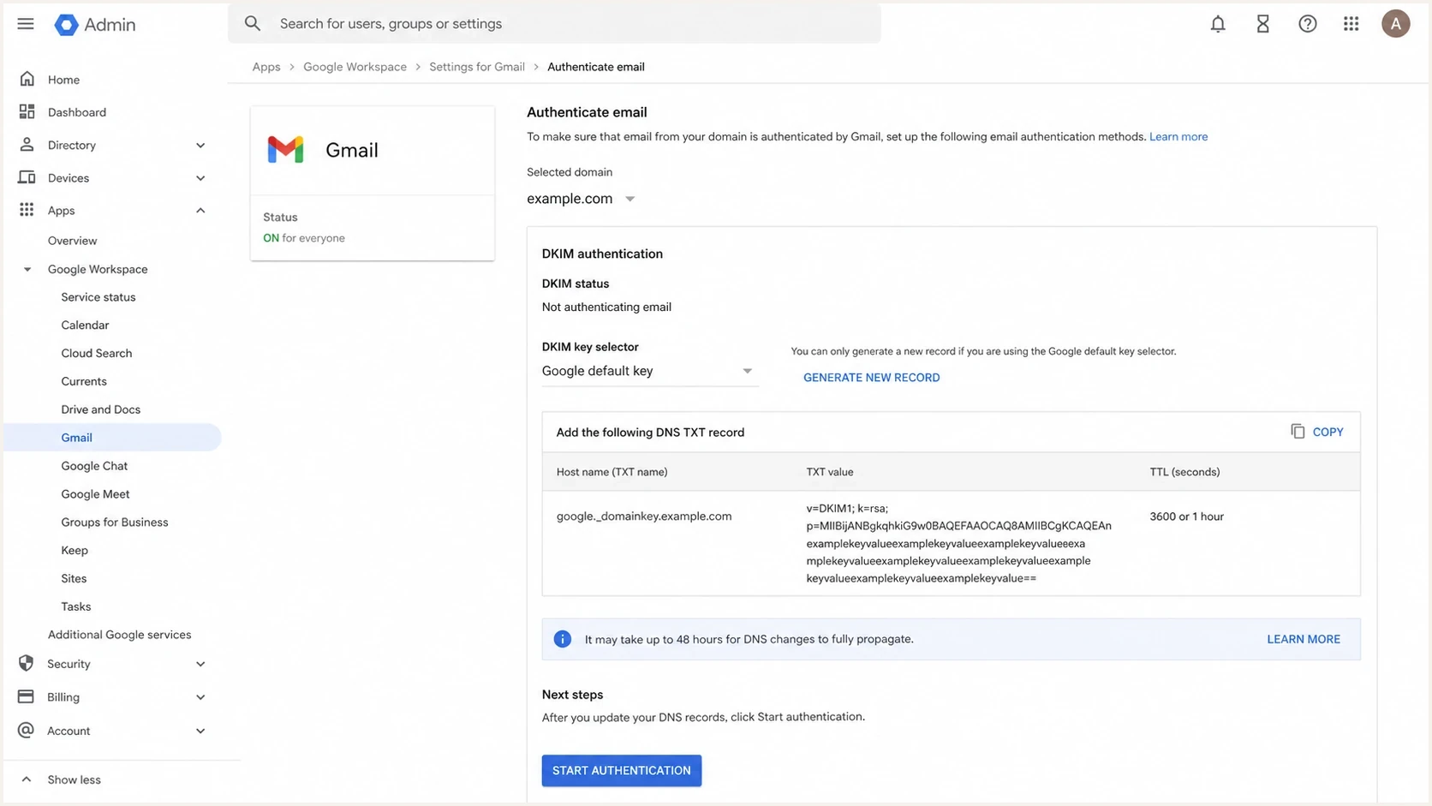Open Cloud Search item

tap(96, 353)
